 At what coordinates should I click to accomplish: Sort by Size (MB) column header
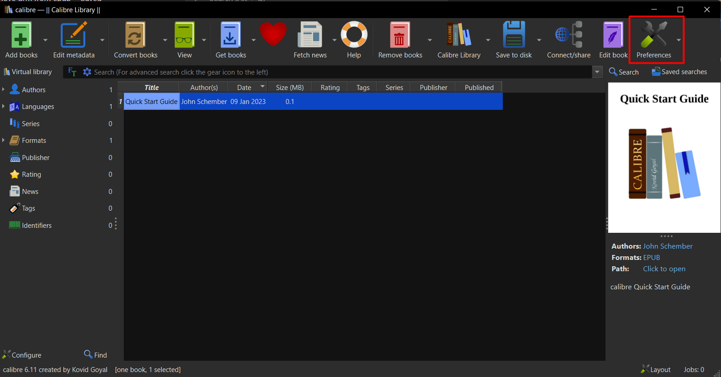click(290, 87)
